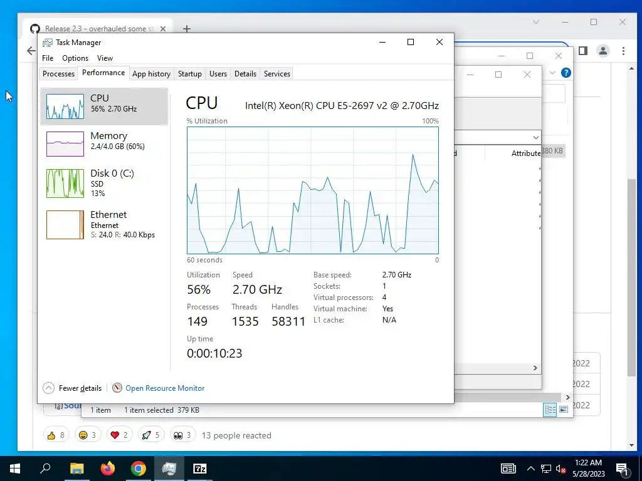Switch to the App history tab
The image size is (642, 481).
click(152, 74)
